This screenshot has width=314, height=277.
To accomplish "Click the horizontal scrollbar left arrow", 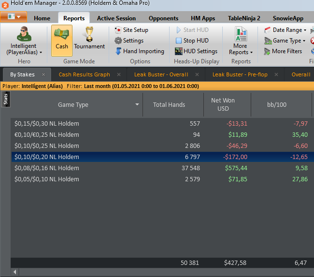I will [x=15, y=272].
